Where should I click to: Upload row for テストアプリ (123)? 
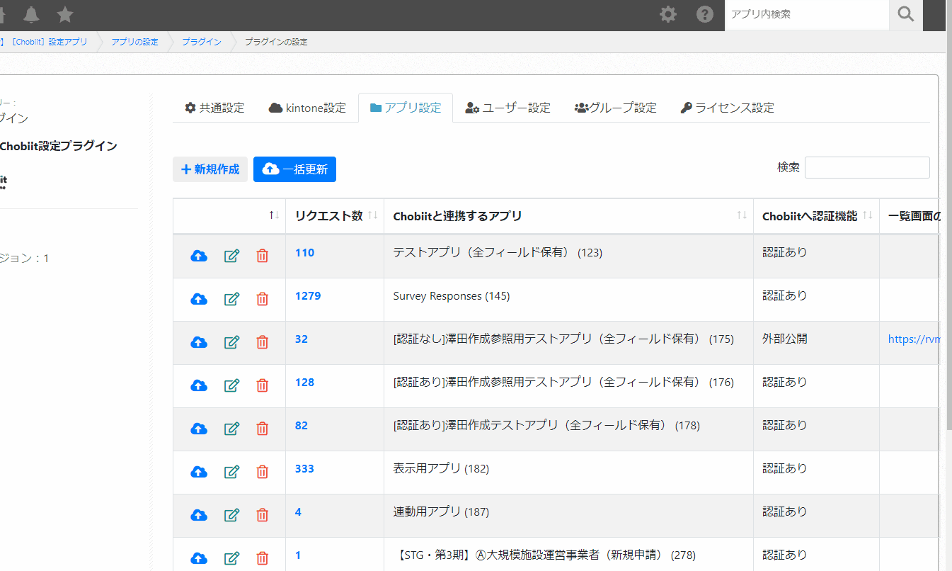tap(199, 256)
